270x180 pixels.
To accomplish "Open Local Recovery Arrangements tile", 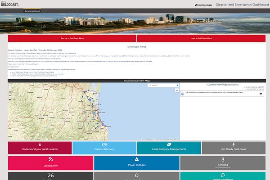I will tap(169, 148).
